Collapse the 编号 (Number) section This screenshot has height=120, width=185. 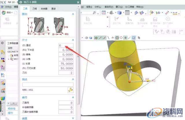pyautogui.click(x=73, y=97)
